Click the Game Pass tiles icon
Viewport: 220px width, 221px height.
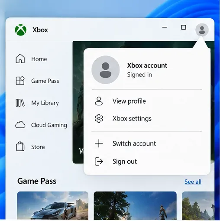pos(20,81)
